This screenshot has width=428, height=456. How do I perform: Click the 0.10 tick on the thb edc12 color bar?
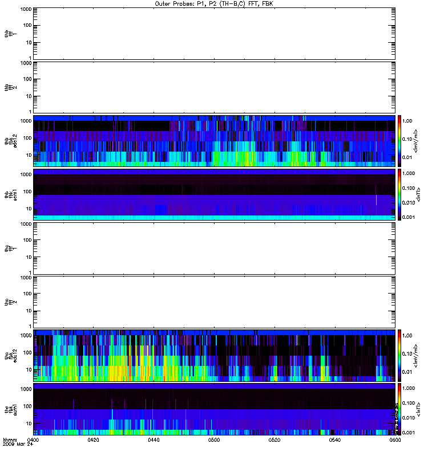click(x=407, y=139)
